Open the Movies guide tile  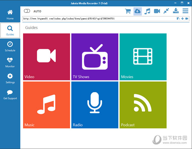click(143, 57)
